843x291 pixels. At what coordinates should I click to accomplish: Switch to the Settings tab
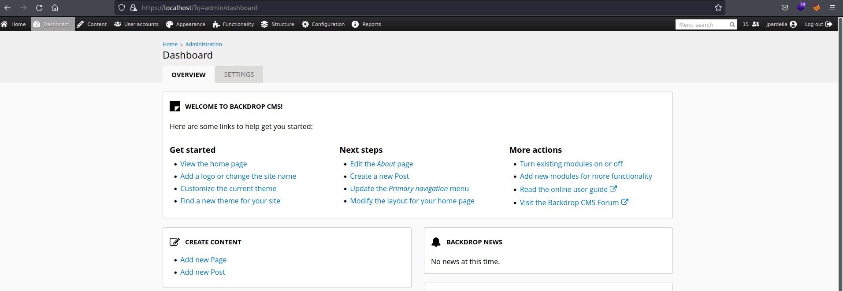click(x=239, y=74)
